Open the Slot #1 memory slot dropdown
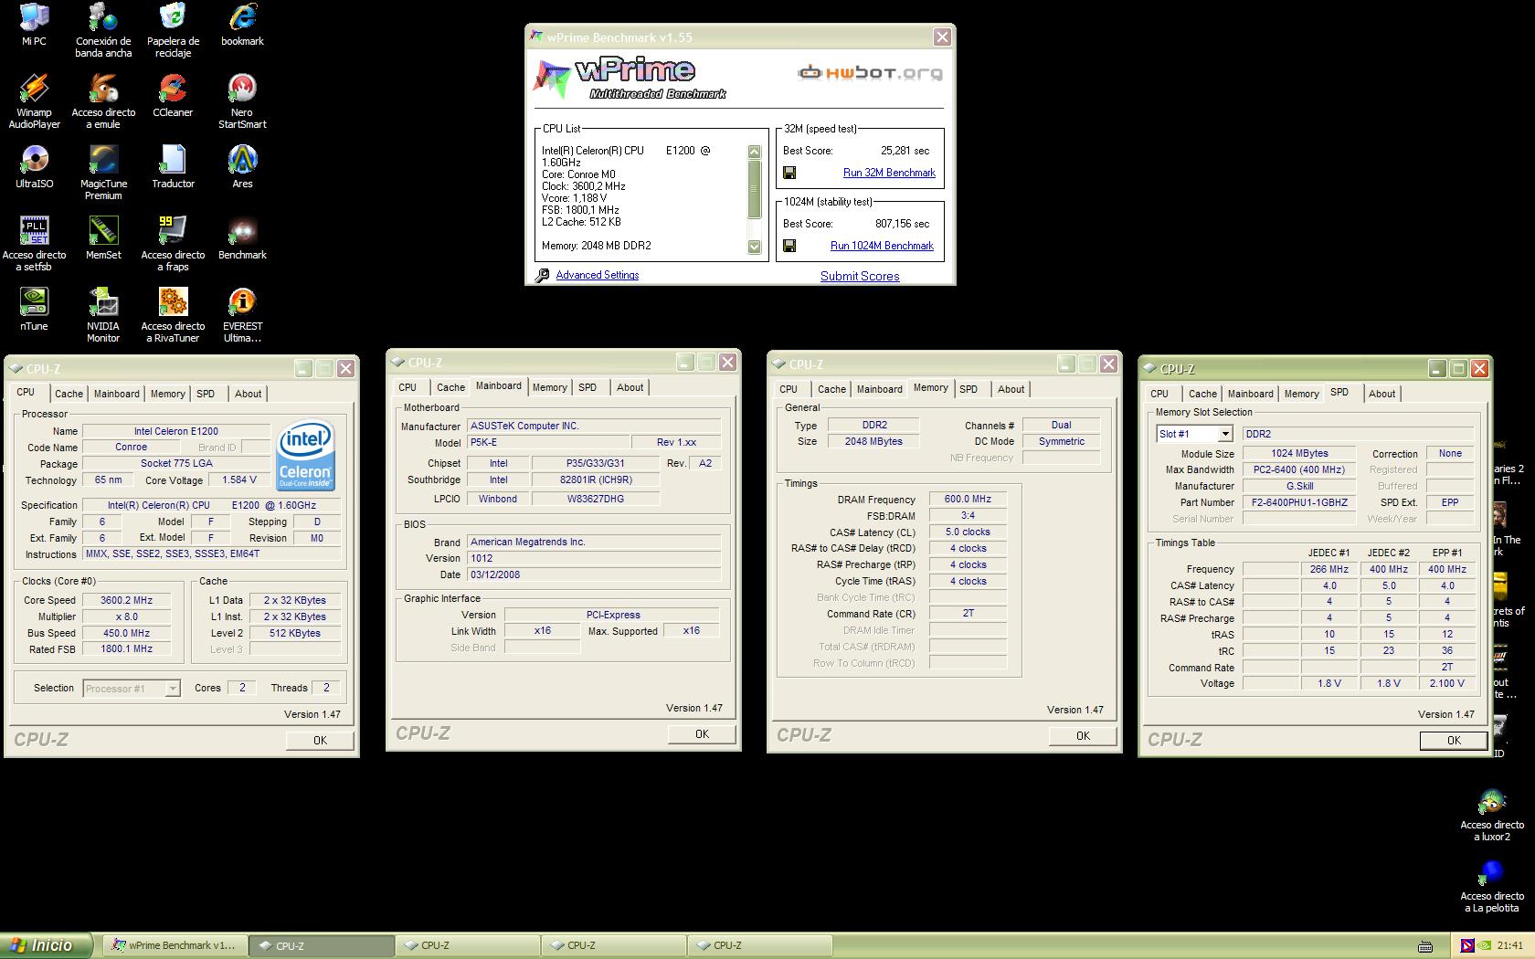This screenshot has height=959, width=1535. point(1225,434)
